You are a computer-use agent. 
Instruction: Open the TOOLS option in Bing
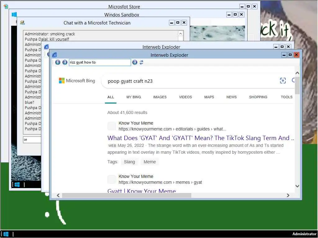point(286,97)
